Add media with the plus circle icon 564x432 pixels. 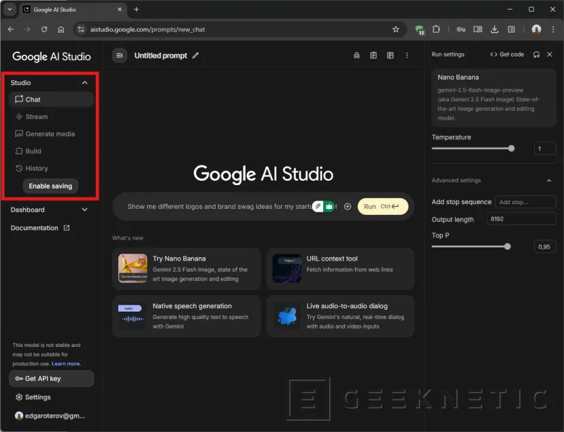pyautogui.click(x=348, y=206)
